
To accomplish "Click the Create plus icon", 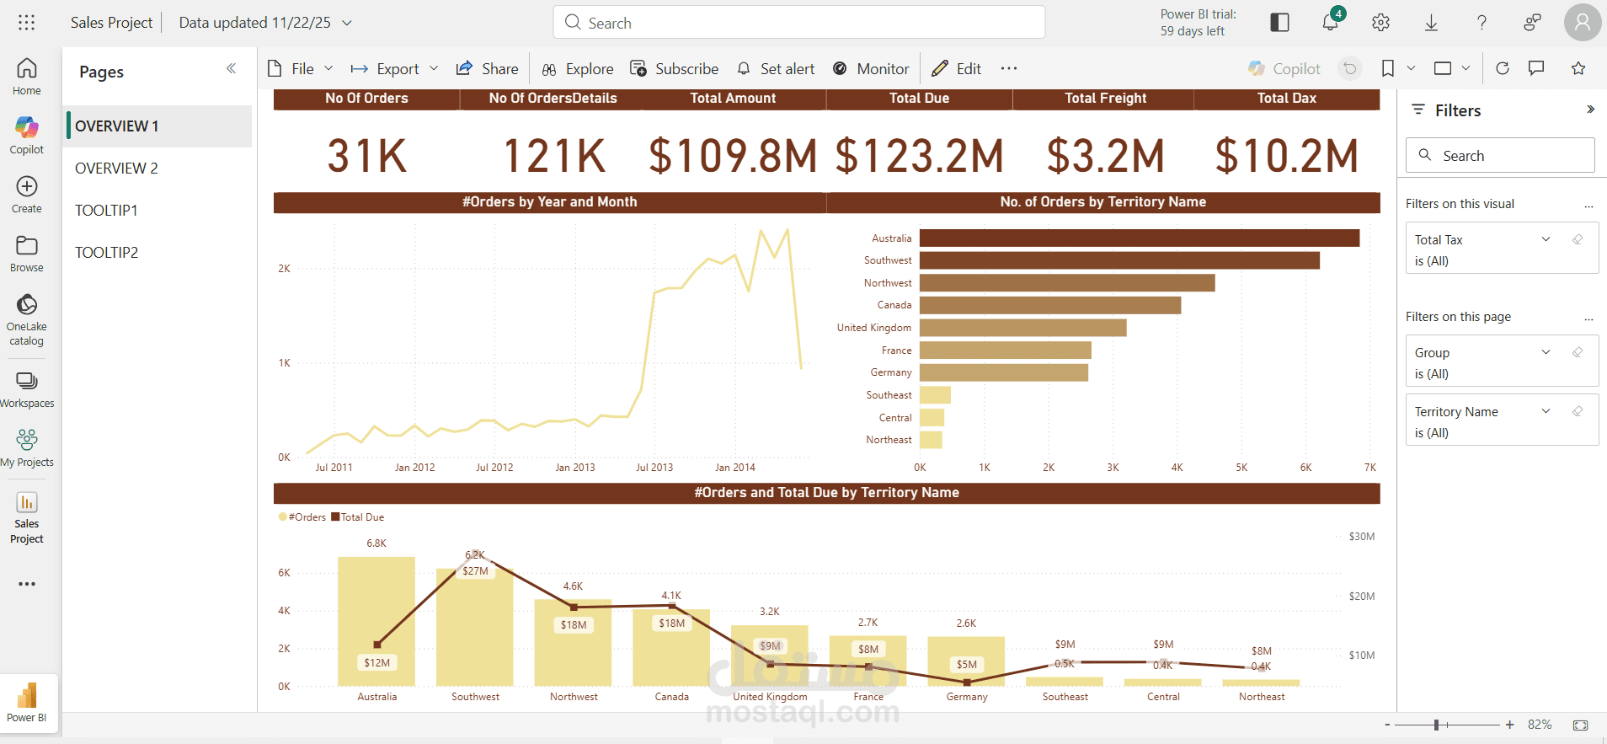I will (26, 186).
